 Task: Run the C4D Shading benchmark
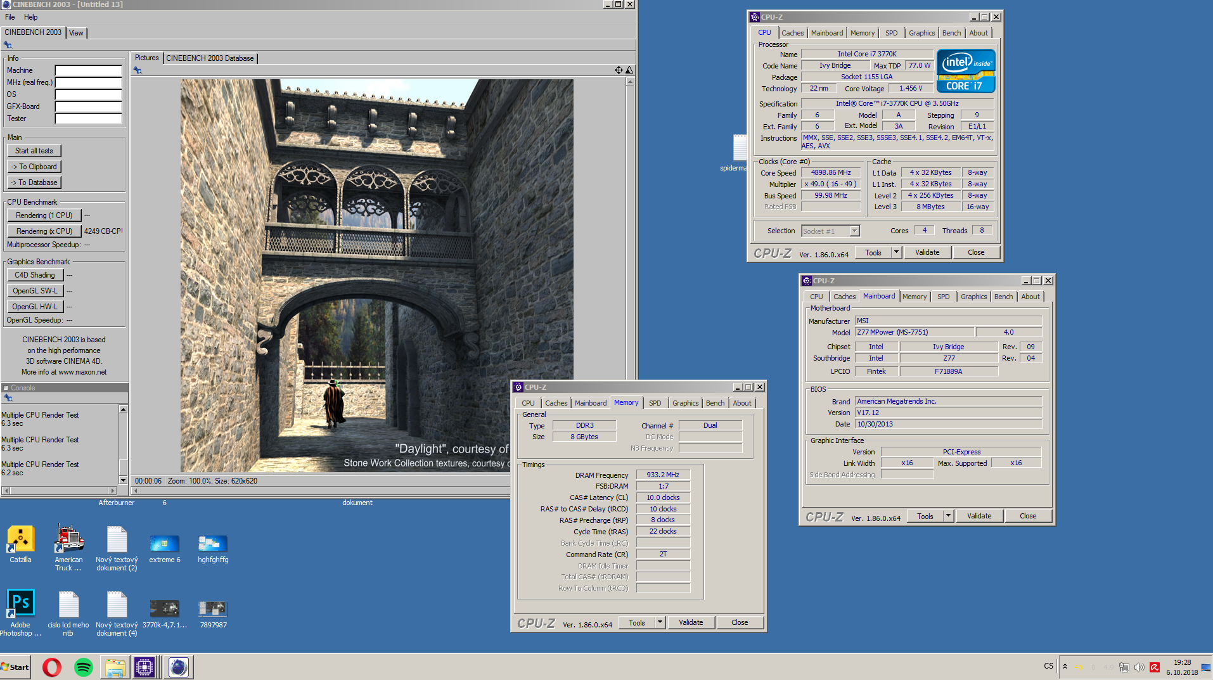tap(35, 275)
